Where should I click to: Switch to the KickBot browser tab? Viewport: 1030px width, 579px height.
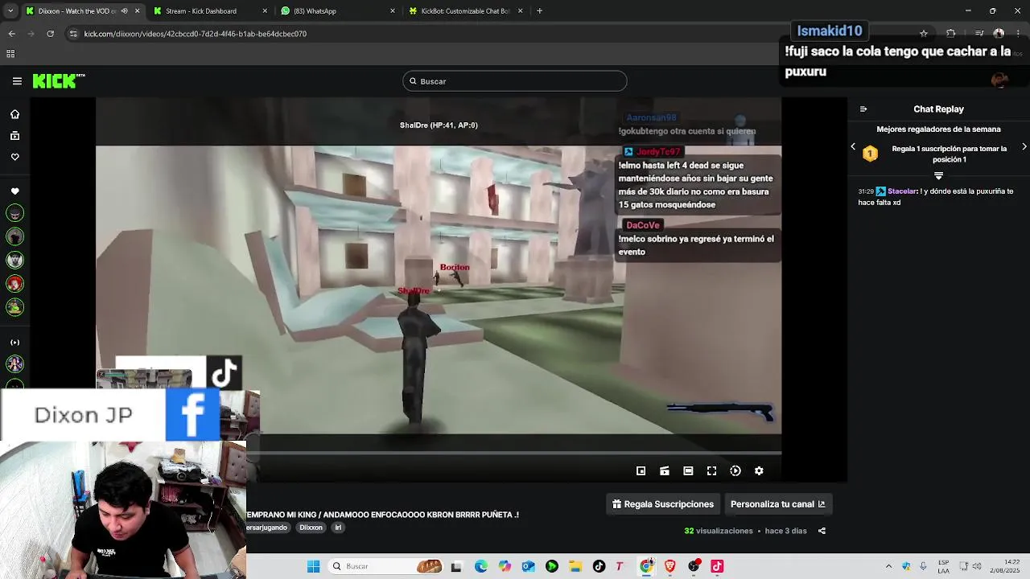[x=465, y=11]
